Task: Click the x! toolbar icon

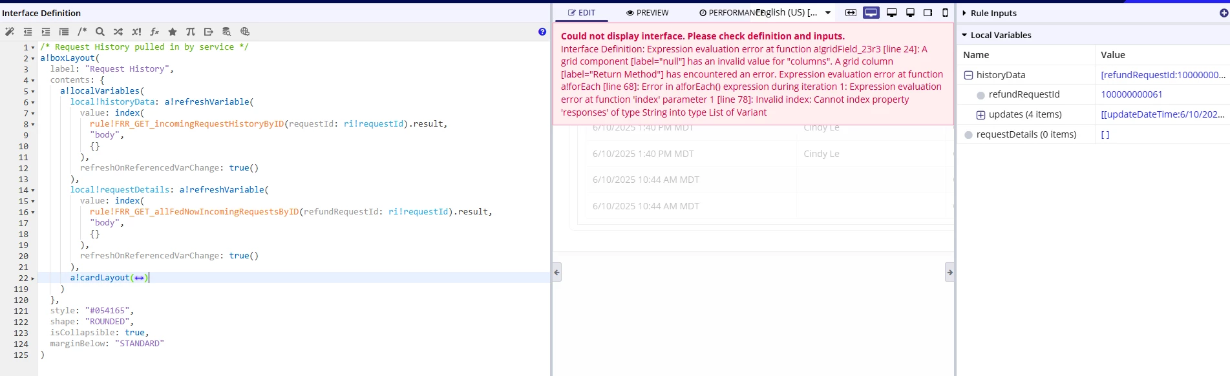Action: [x=136, y=32]
